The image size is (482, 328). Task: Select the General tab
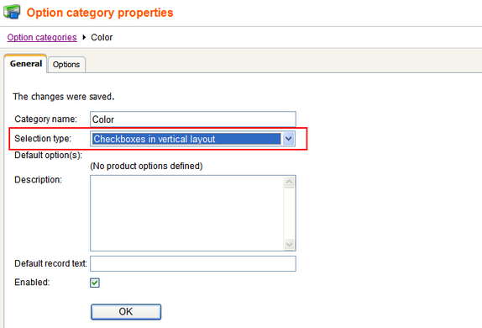point(26,63)
